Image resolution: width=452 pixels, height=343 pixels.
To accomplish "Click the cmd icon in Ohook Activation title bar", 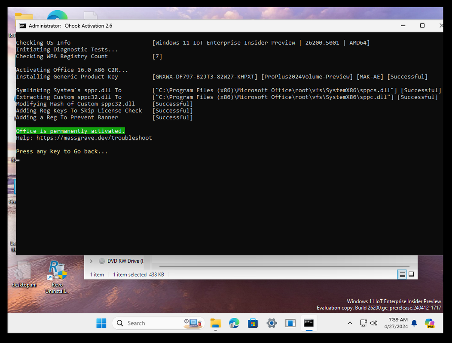I will (23, 26).
